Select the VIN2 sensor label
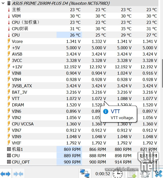Viewport: 163px width, 178px height. 17,118
